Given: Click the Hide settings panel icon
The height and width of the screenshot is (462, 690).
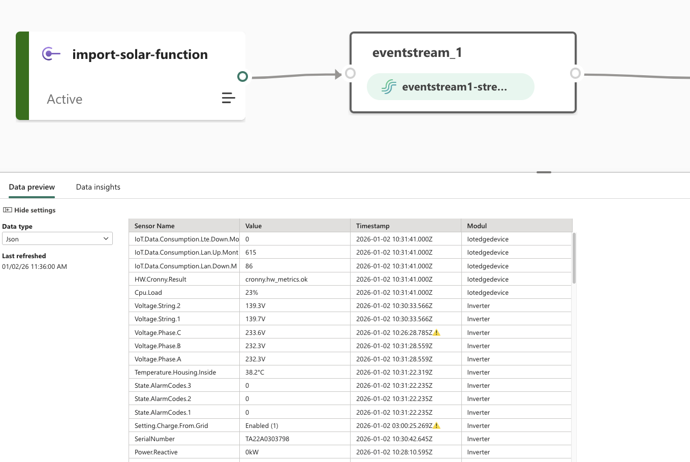Looking at the screenshot, I should (8, 210).
